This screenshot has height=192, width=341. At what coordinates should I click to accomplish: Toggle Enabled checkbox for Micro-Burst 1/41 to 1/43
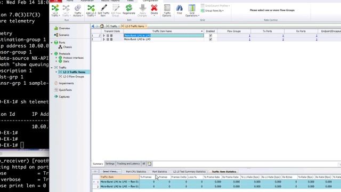click(210, 36)
